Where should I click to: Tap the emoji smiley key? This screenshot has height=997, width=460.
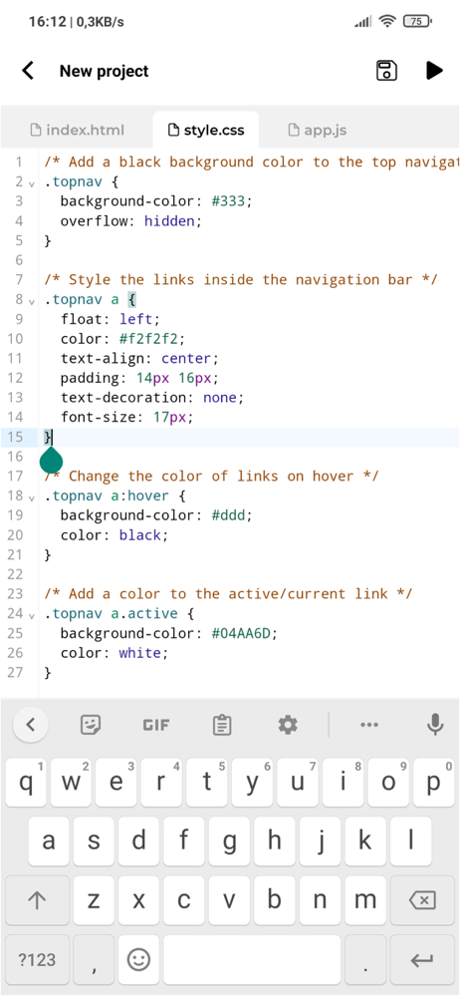pyautogui.click(x=138, y=959)
